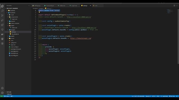
Task: Open .env file in the file tree
Action: click(x=12, y=41)
